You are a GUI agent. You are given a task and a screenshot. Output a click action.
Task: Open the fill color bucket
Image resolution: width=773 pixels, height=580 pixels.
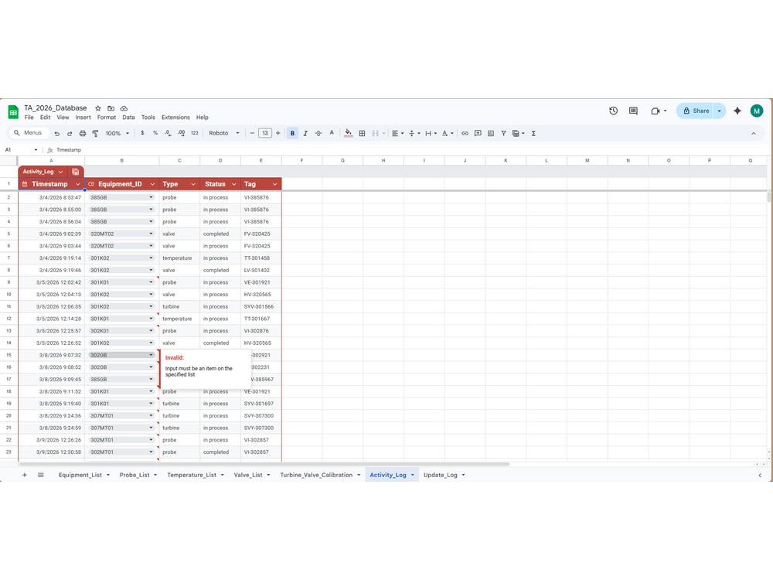348,133
